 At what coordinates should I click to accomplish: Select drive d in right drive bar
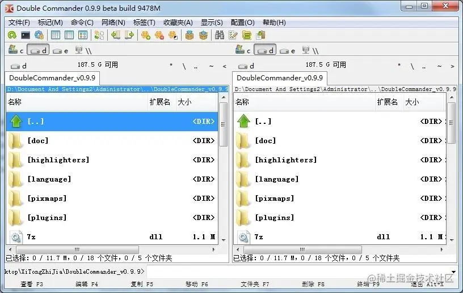(x=265, y=50)
